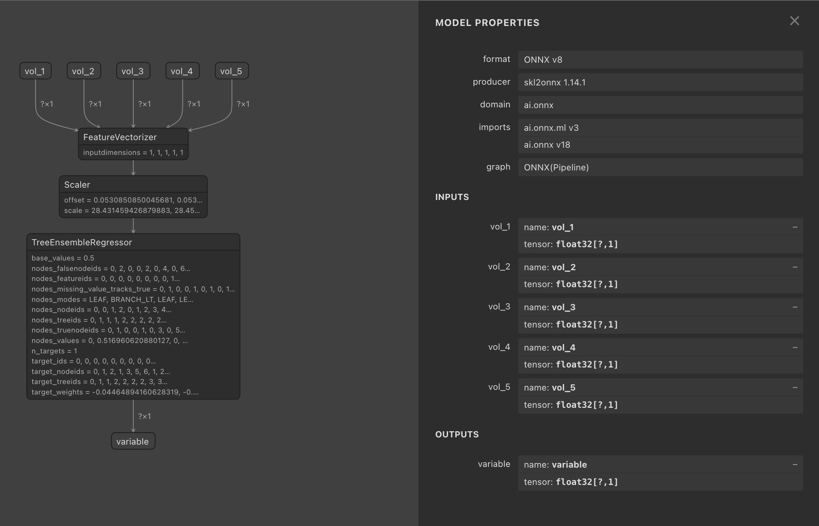Click the ?×1 edge label above variable output
This screenshot has height=526, width=819.
pos(145,416)
